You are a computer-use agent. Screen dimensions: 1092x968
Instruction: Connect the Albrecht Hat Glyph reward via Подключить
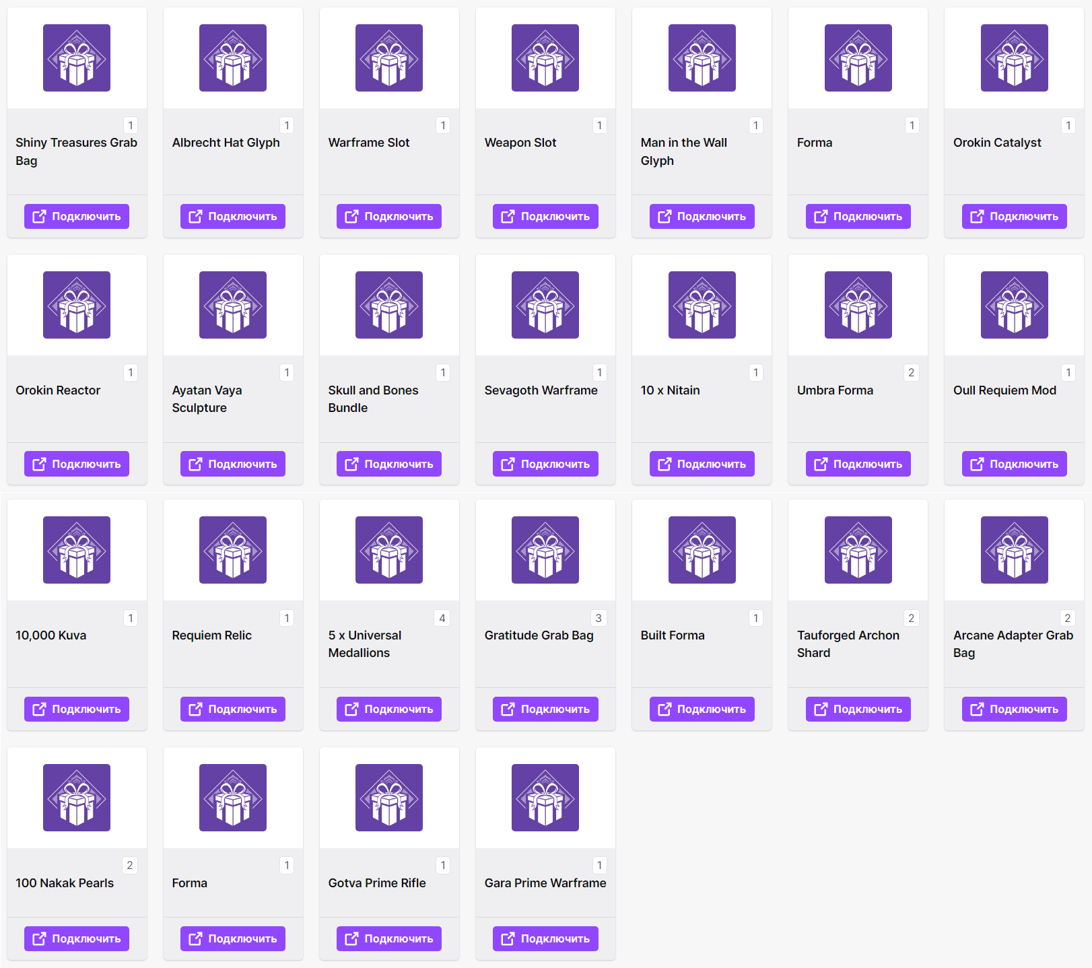click(233, 216)
